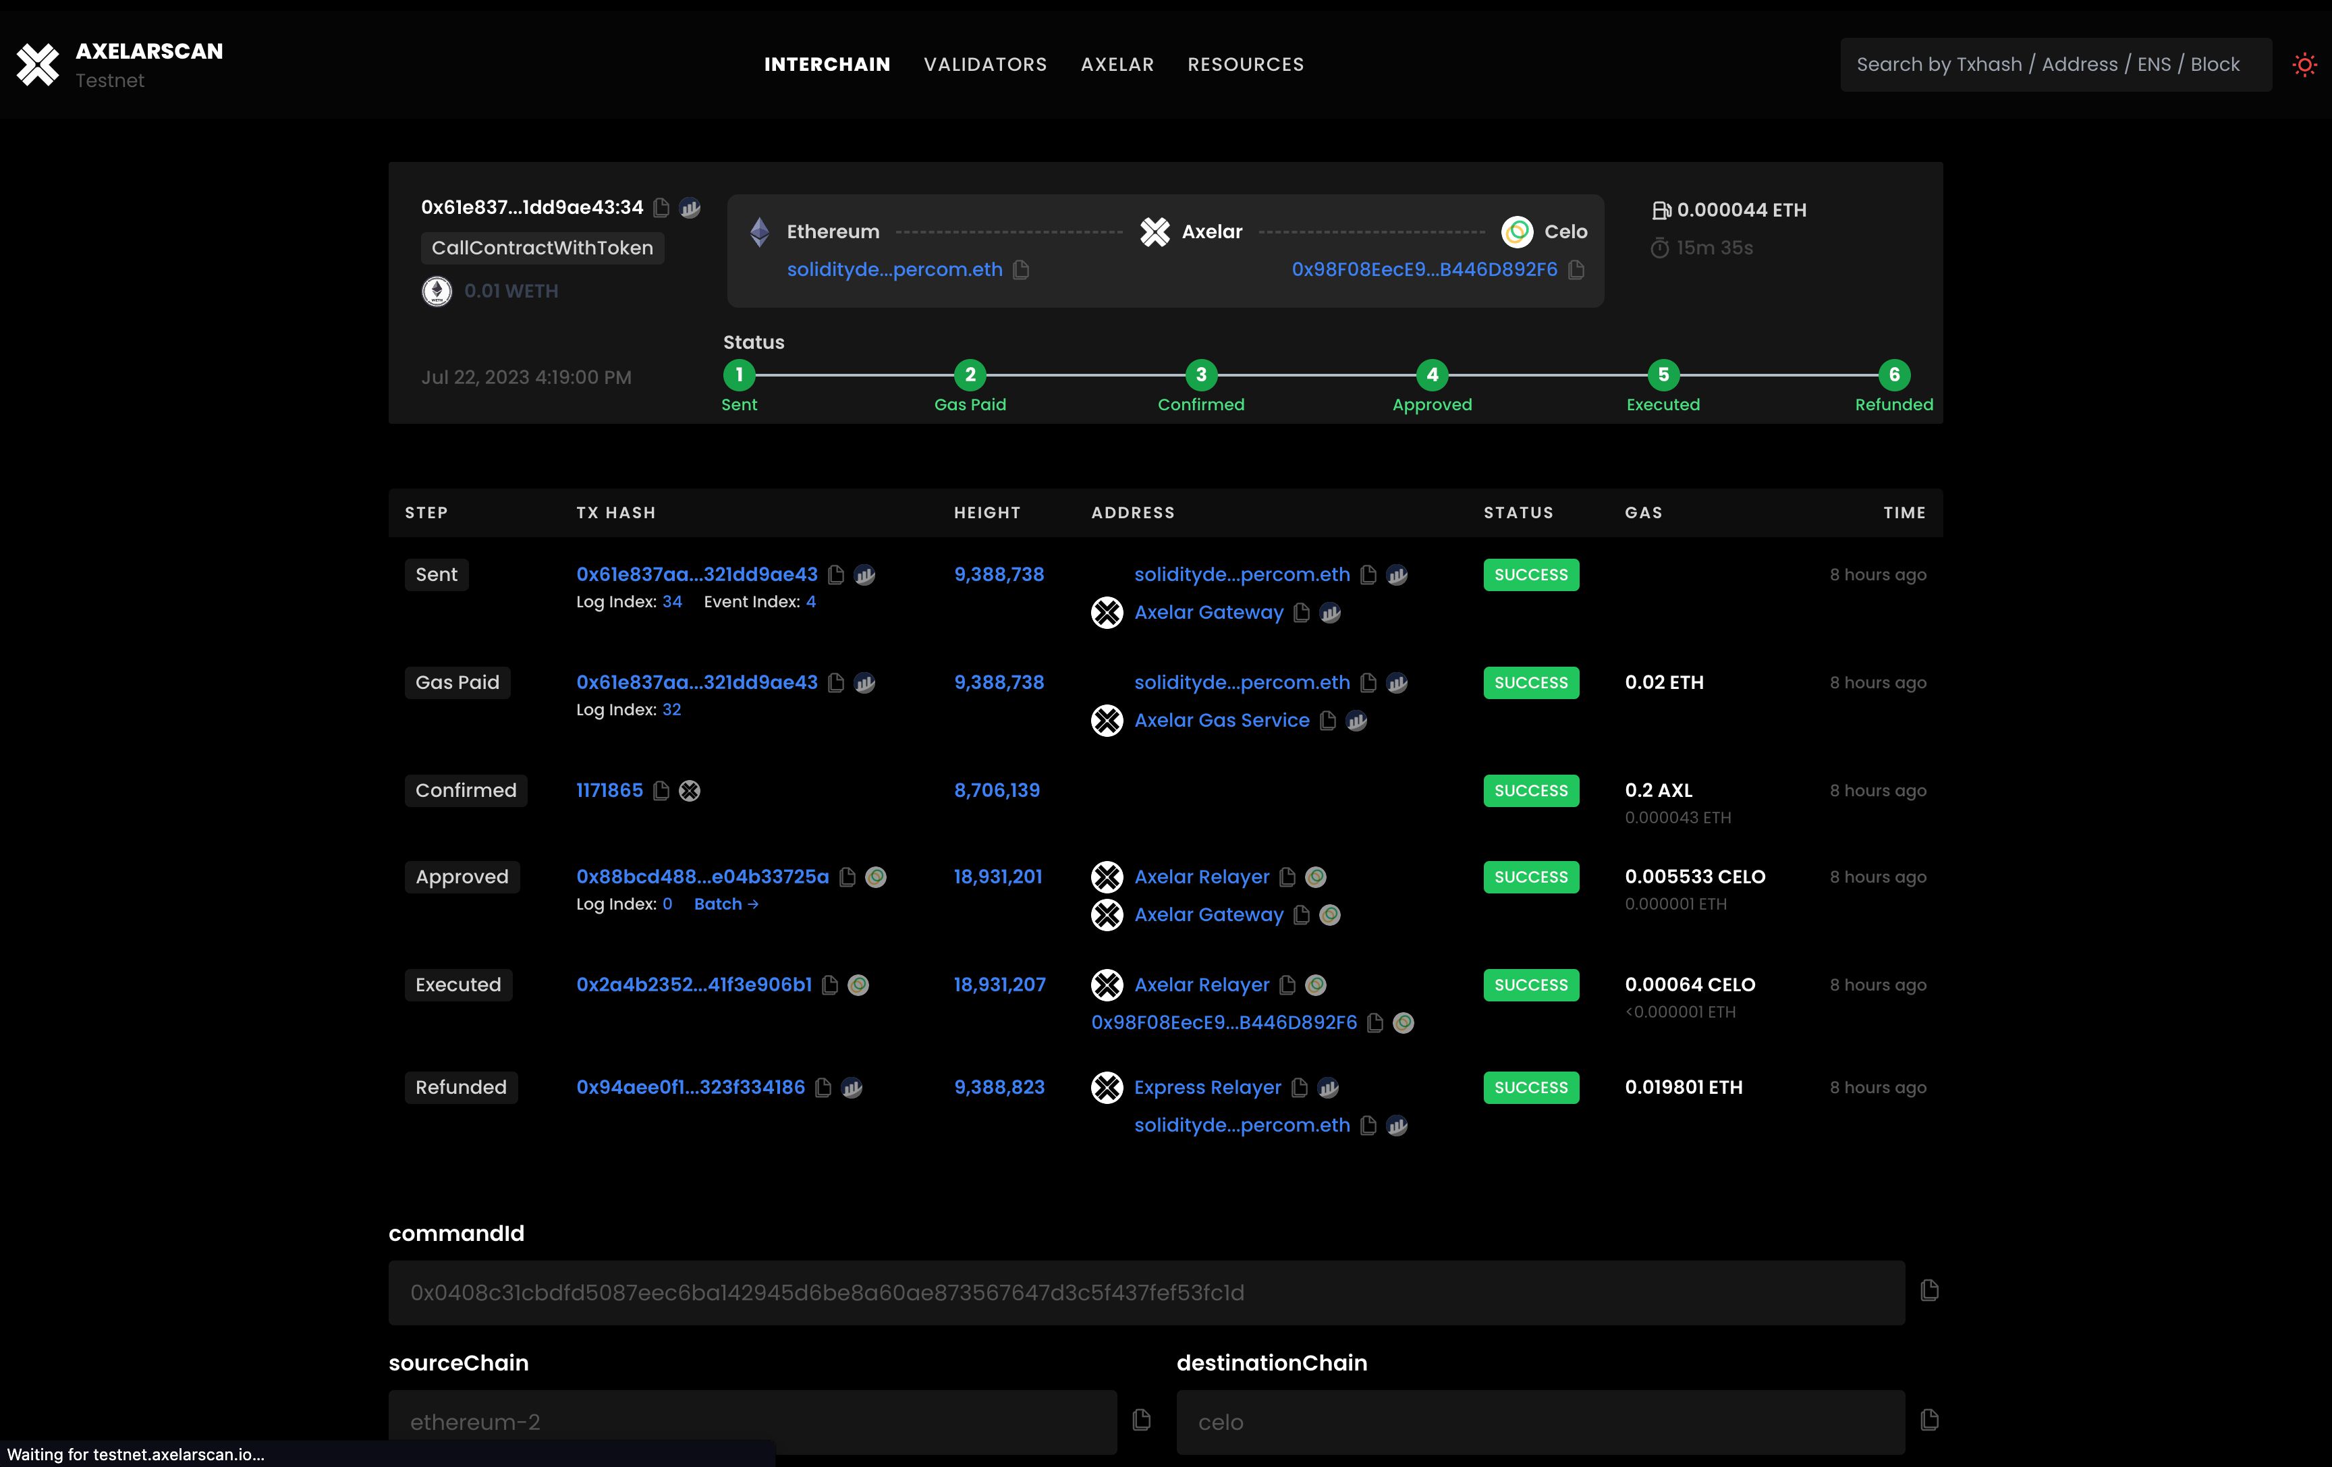Open the Batch link in Approved row
Image resolution: width=2332 pixels, height=1467 pixels.
tap(726, 904)
